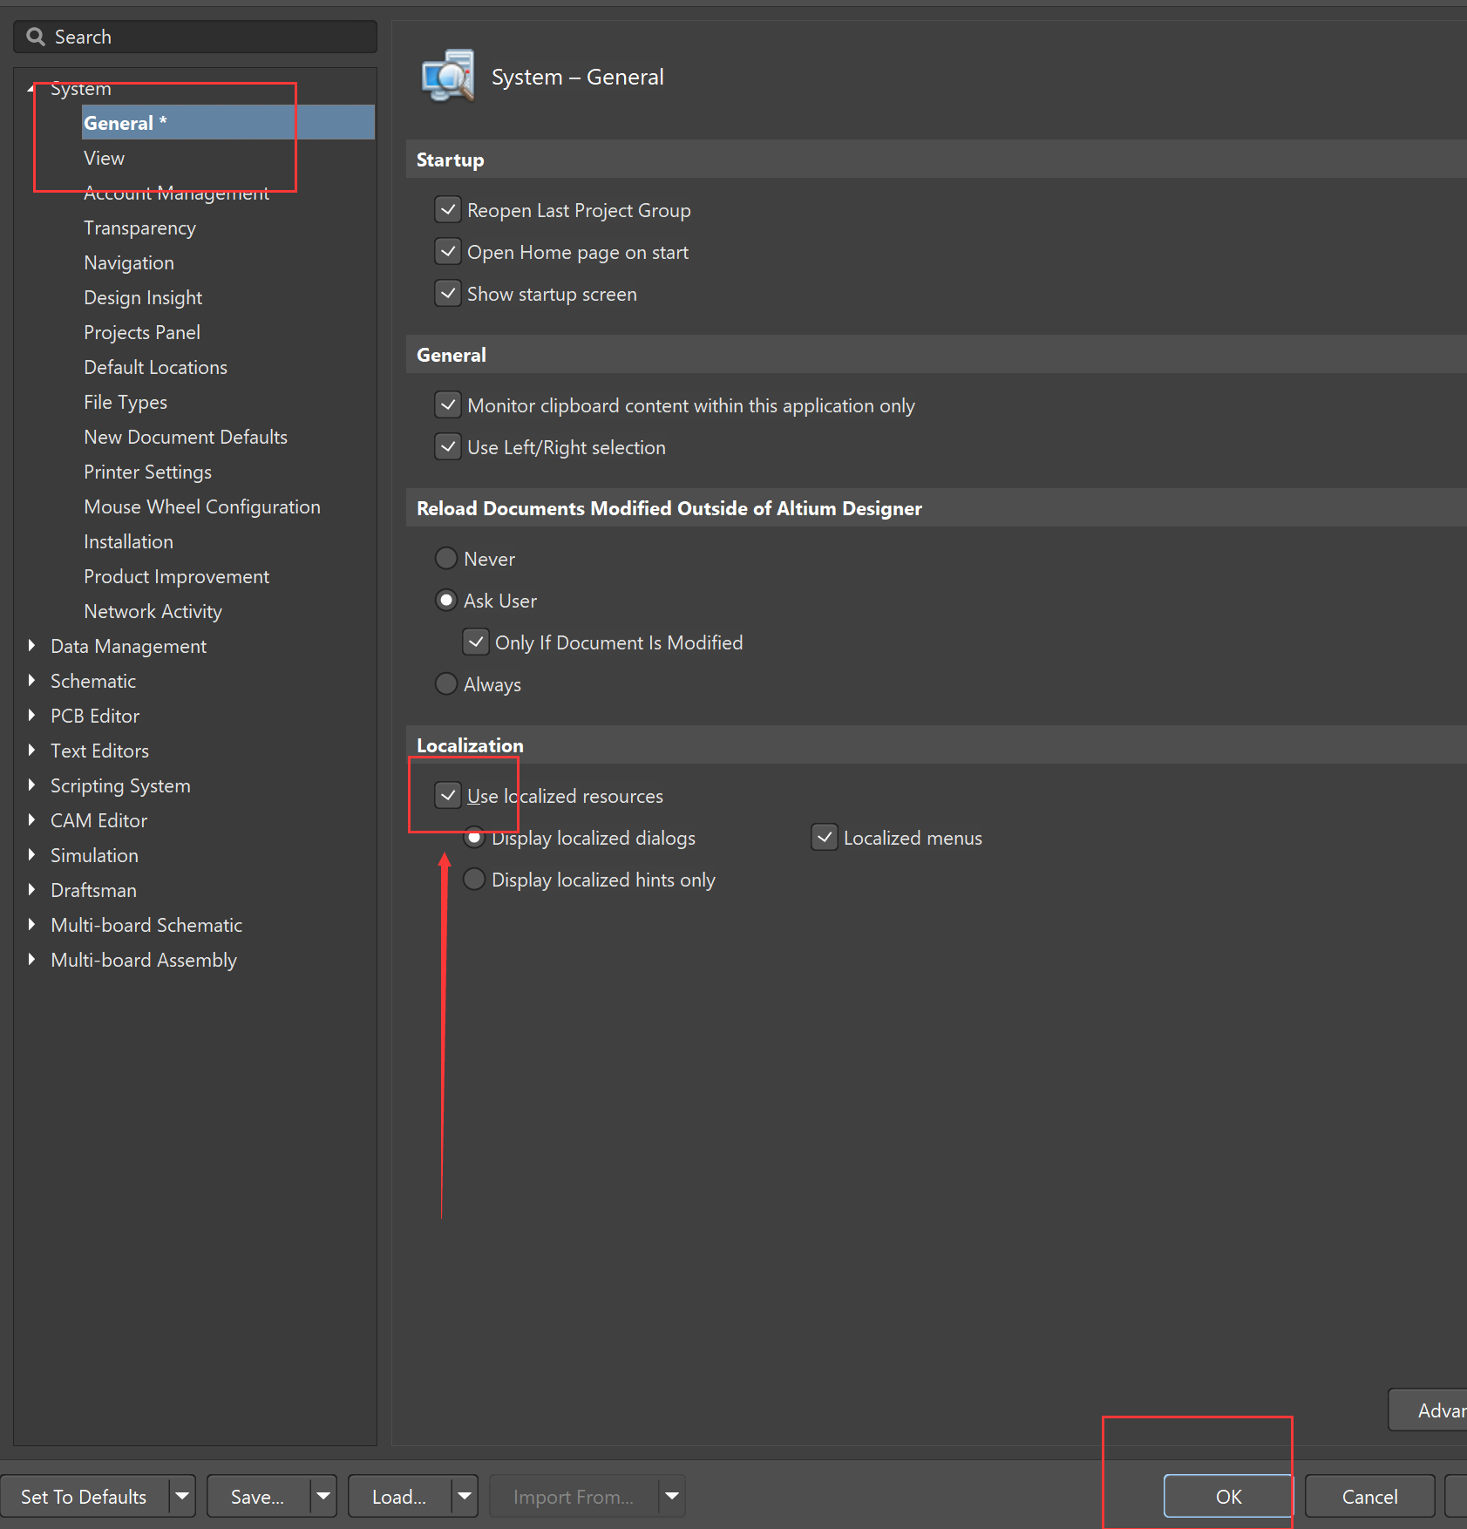Open the Installation page
The image size is (1467, 1529).
(x=128, y=541)
